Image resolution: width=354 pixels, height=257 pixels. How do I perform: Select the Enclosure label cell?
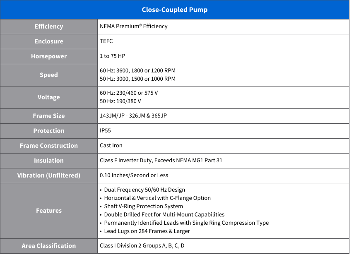coord(49,41)
